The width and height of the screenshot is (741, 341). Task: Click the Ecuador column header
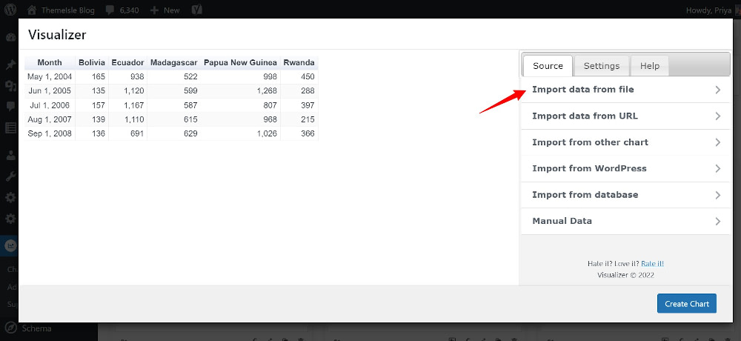click(x=127, y=62)
